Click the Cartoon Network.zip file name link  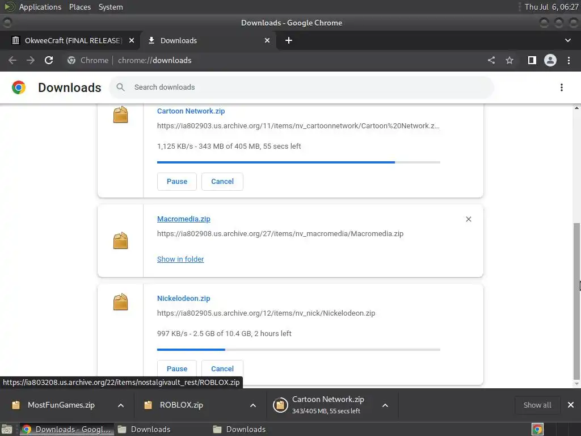click(x=191, y=111)
